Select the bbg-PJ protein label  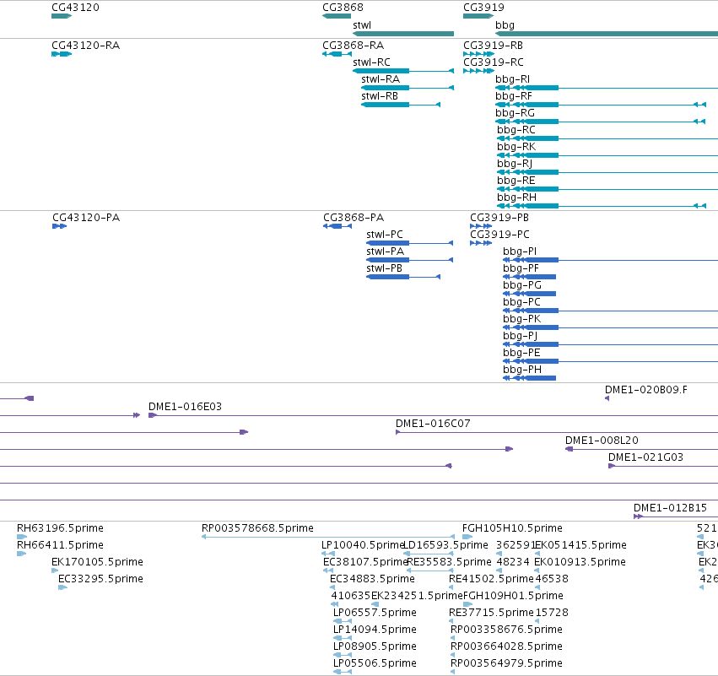coord(521,336)
